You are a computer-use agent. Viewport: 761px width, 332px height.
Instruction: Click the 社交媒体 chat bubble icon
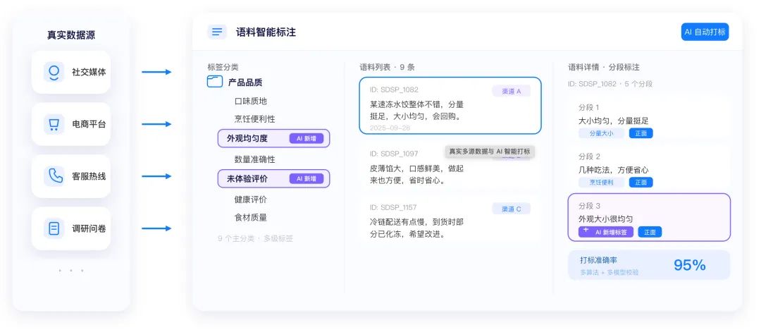54,72
